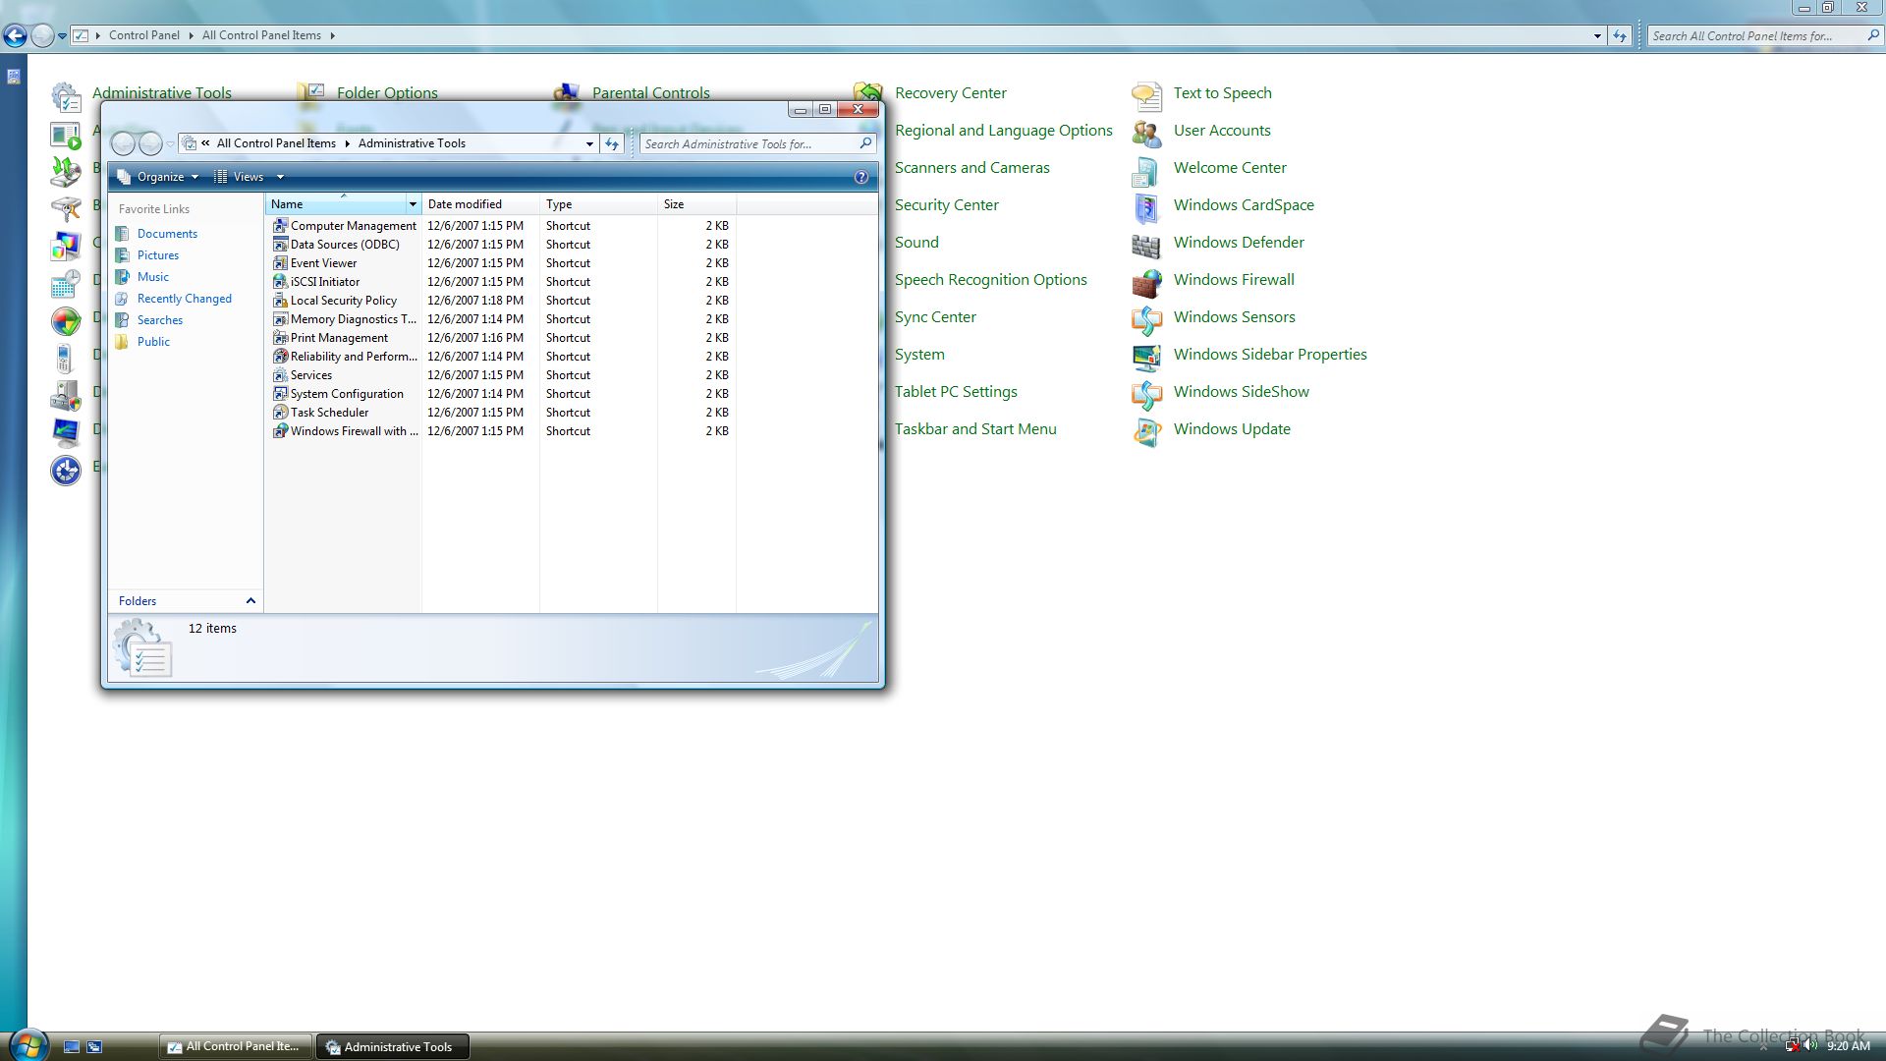Open Public favorite link
The image size is (1886, 1061).
[x=153, y=342]
